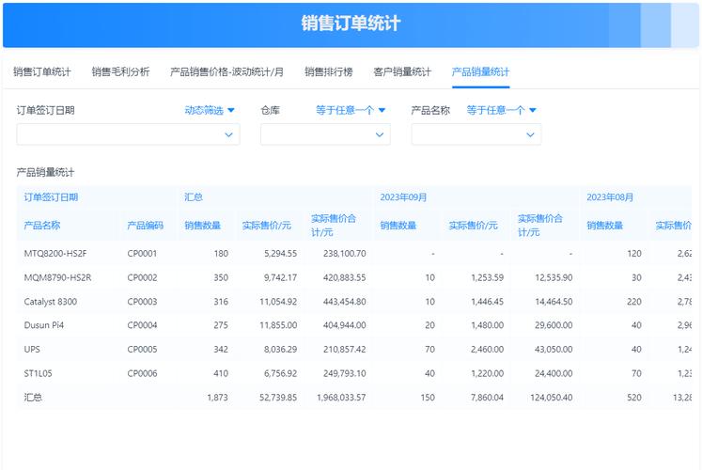This screenshot has width=702, height=470.
Task: Click September value 24,400.00
Action: (554, 373)
